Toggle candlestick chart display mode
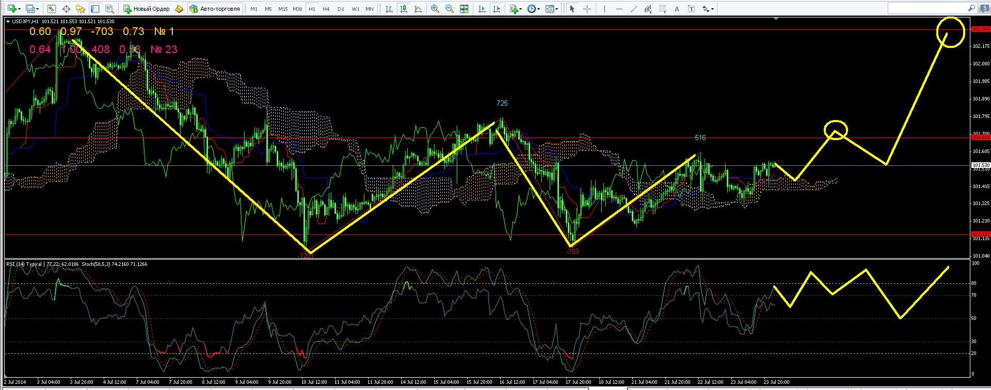Viewport: 991px width, 390px height. pos(403,9)
